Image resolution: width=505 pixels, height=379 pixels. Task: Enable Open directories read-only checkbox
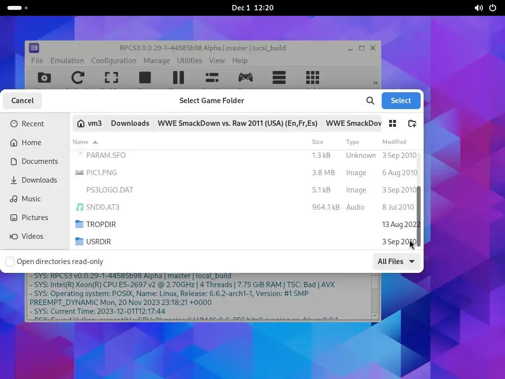click(x=10, y=262)
